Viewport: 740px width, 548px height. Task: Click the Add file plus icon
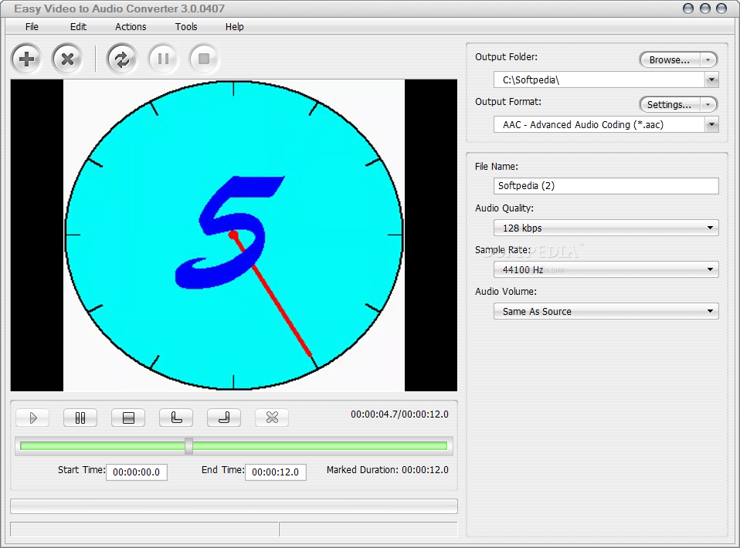click(x=26, y=59)
